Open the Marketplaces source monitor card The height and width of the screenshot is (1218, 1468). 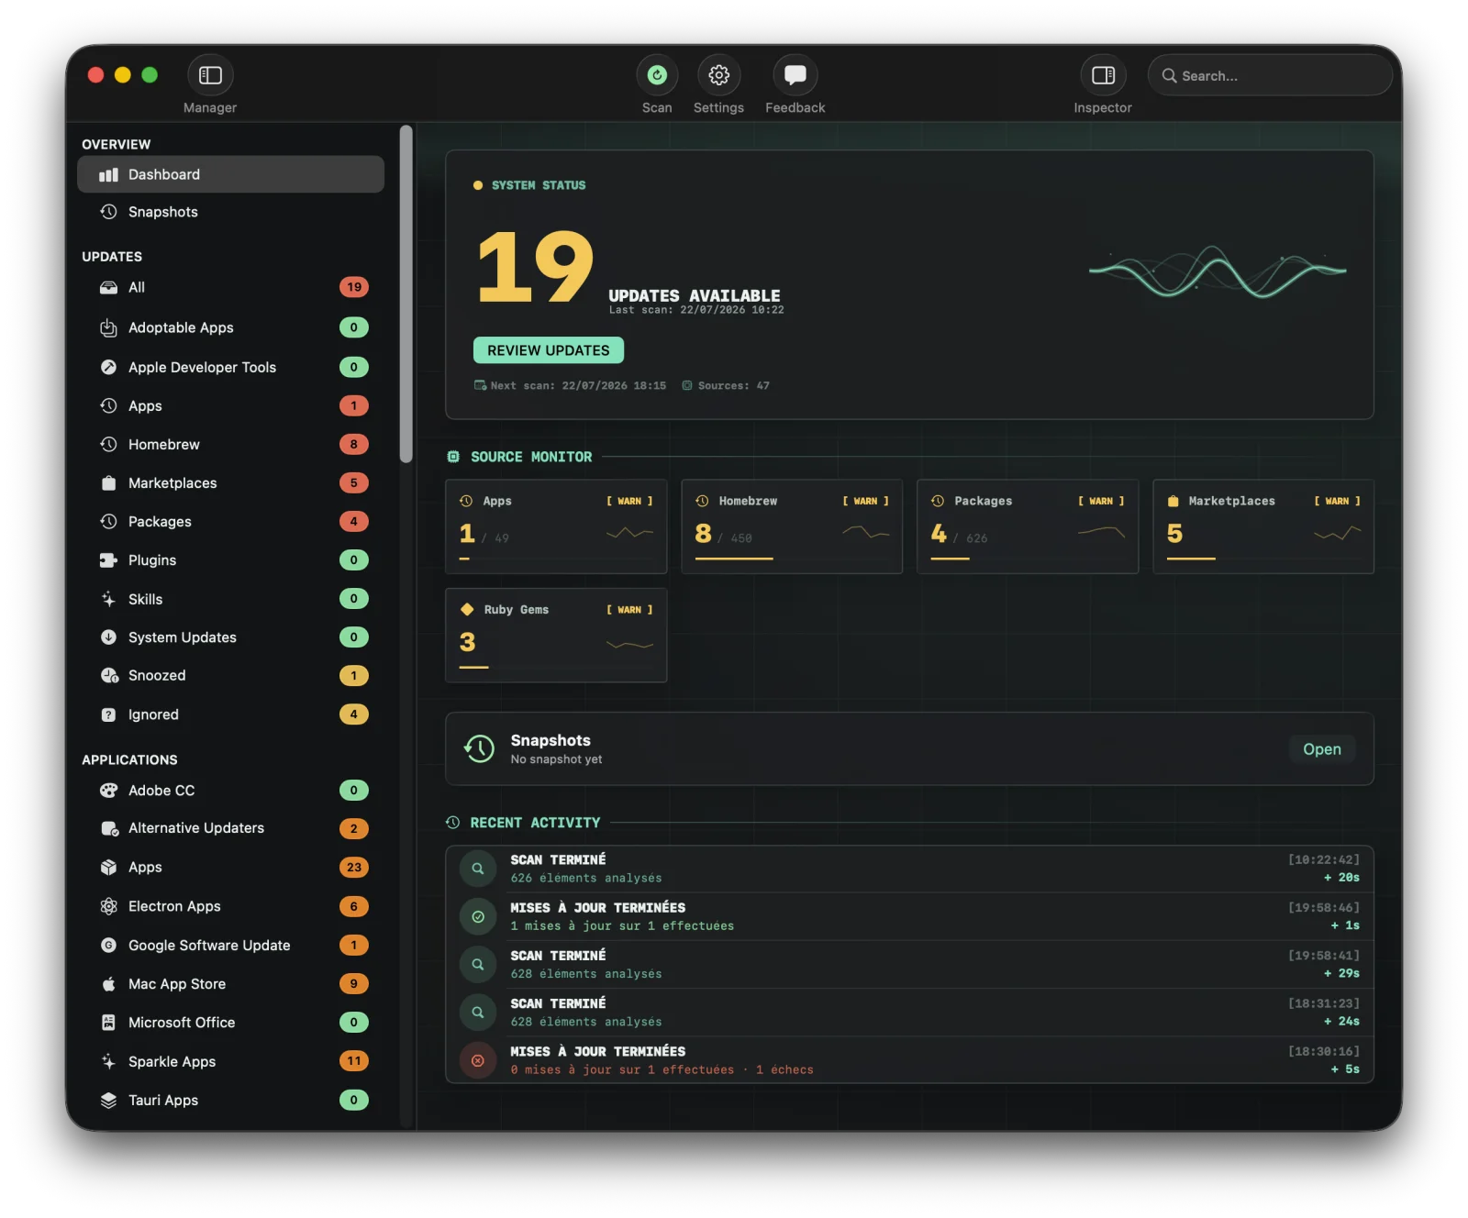tap(1263, 526)
